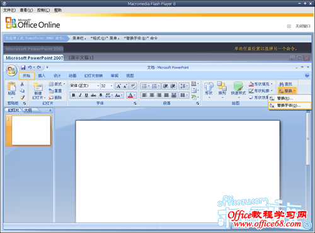This screenshot has height=233, width=315.
Task: Convert to SmartArt green icon
Action: tap(194, 97)
